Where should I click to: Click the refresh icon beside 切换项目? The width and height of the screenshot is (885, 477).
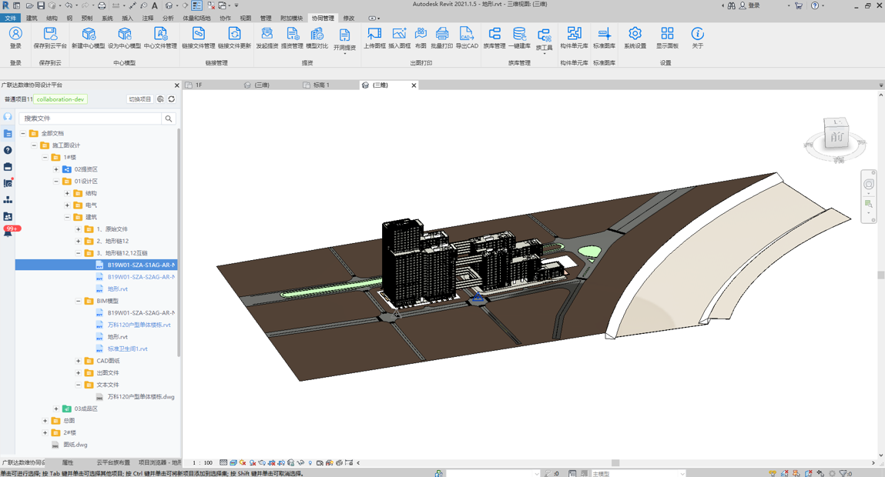tap(172, 99)
